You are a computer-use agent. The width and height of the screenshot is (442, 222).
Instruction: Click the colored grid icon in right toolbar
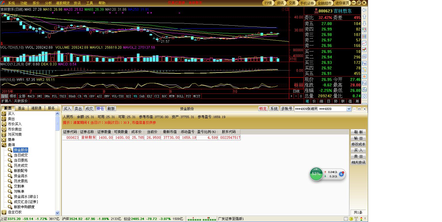point(364,37)
